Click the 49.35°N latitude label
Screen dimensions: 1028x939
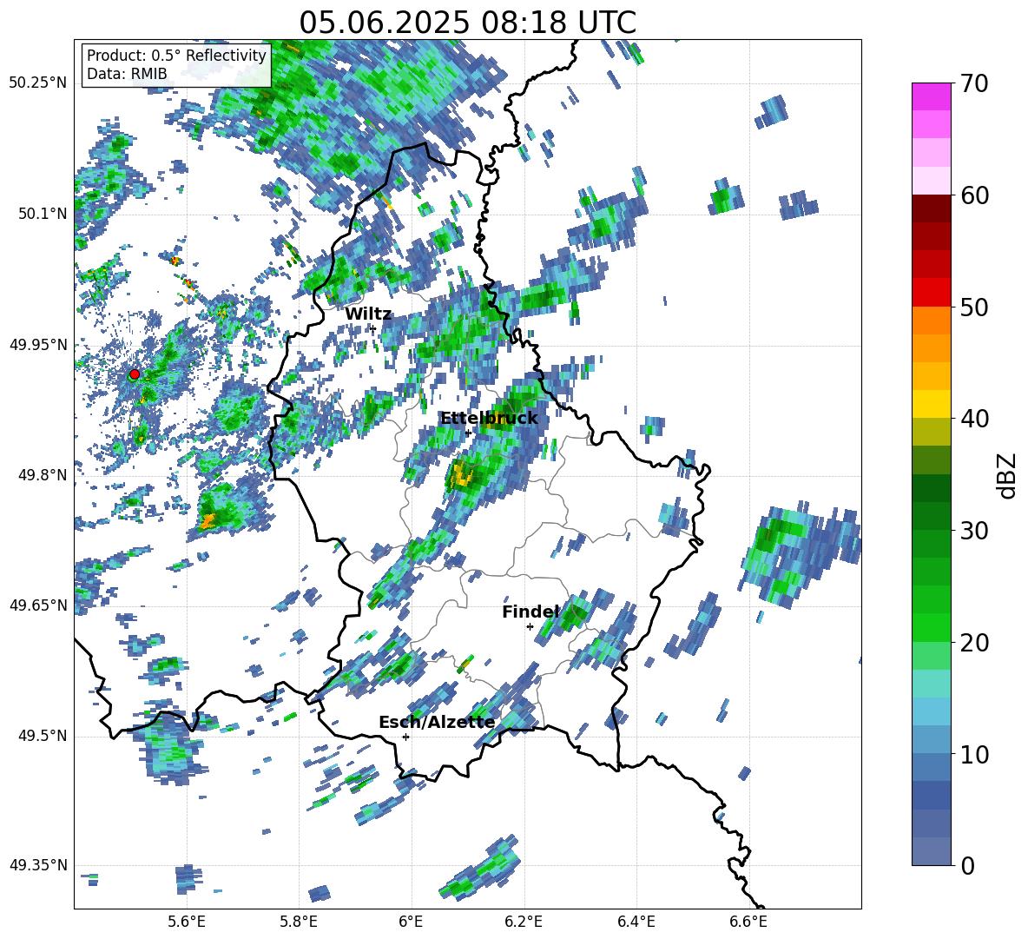coord(38,865)
